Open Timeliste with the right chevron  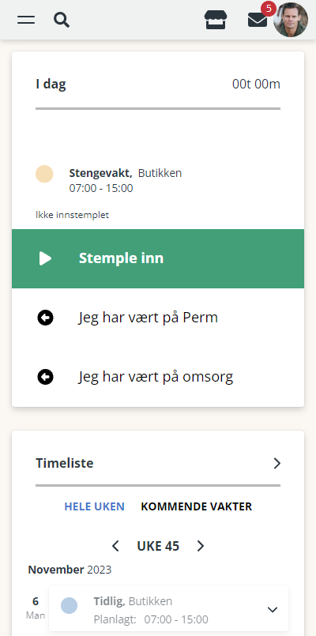277,463
